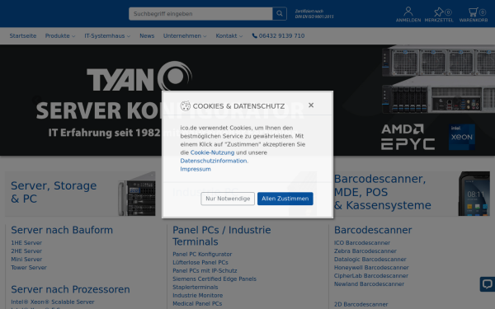
Task: Open the Merkzettel pin icon
Action: click(439, 15)
